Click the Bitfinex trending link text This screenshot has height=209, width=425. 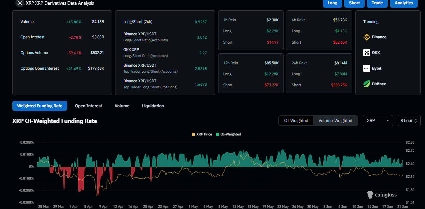[379, 84]
